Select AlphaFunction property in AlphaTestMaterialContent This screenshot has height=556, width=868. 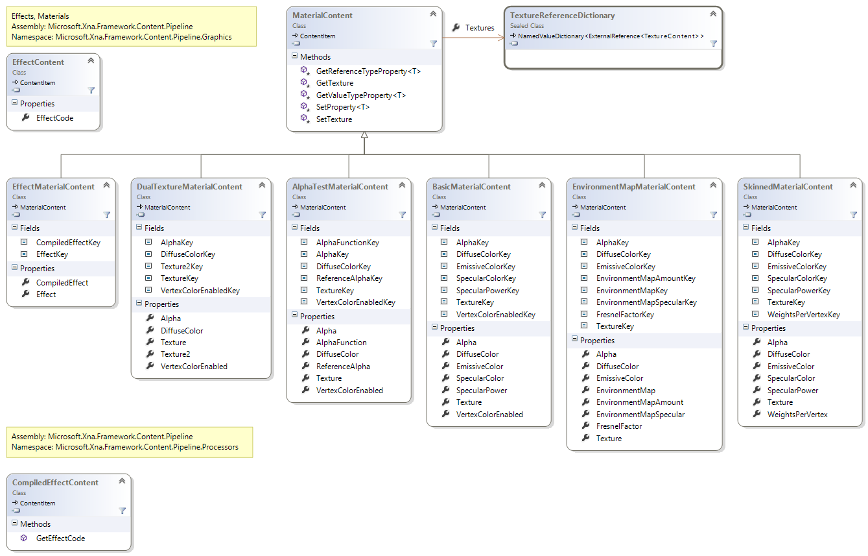pyautogui.click(x=342, y=343)
